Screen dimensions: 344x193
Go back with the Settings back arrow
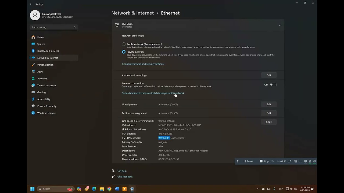click(x=31, y=4)
